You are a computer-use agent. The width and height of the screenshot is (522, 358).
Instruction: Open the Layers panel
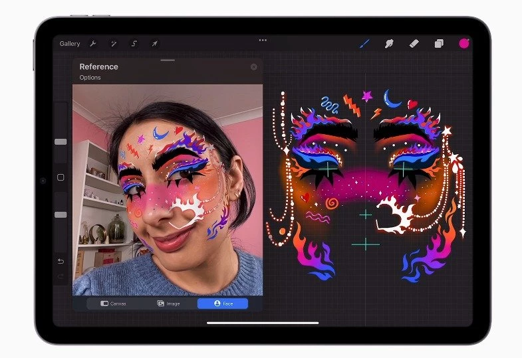point(439,44)
